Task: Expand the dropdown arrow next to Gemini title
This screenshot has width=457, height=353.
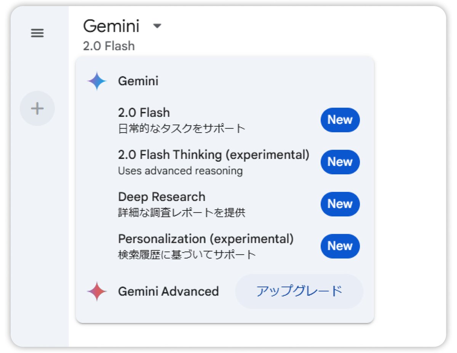Action: click(x=157, y=27)
